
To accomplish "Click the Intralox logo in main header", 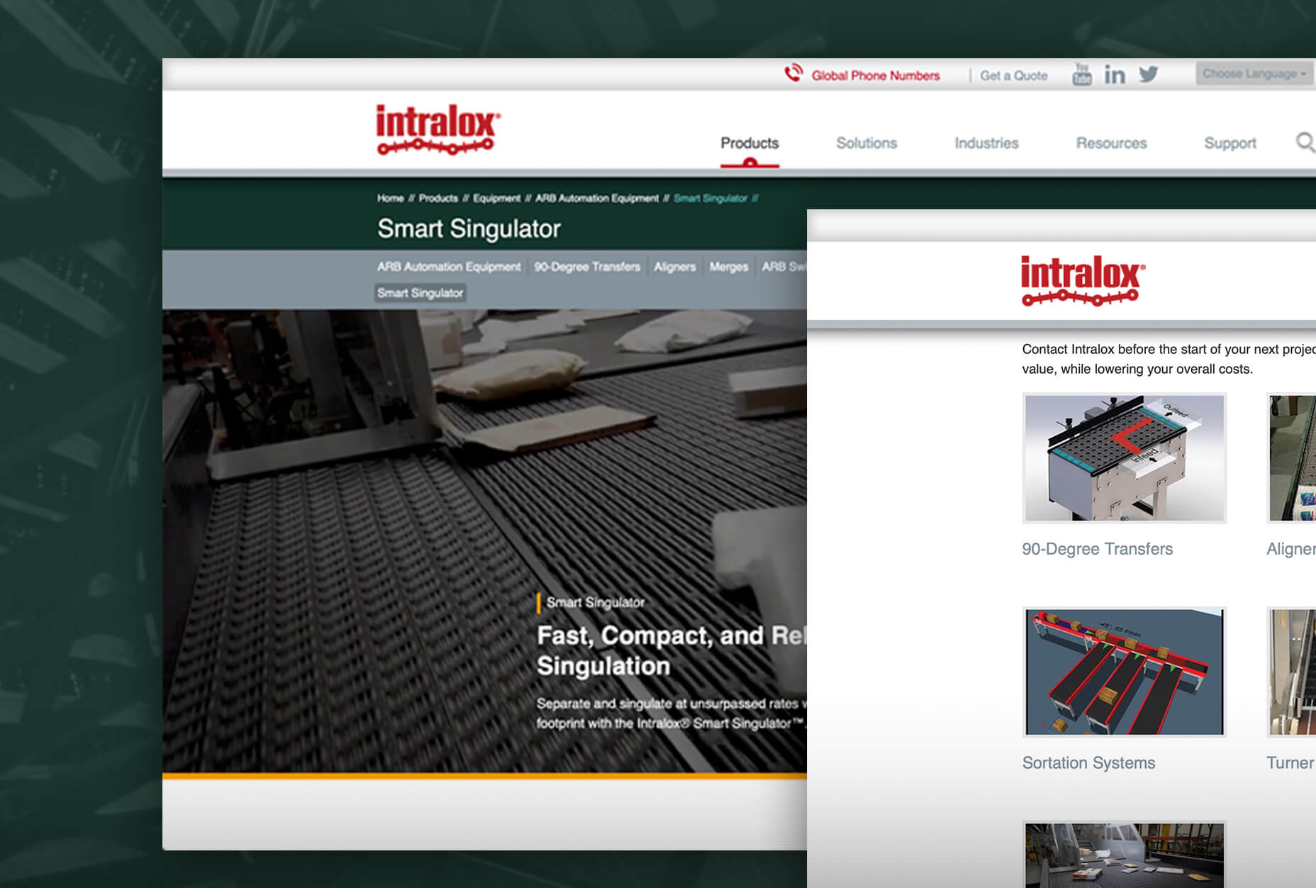I will click(x=437, y=130).
